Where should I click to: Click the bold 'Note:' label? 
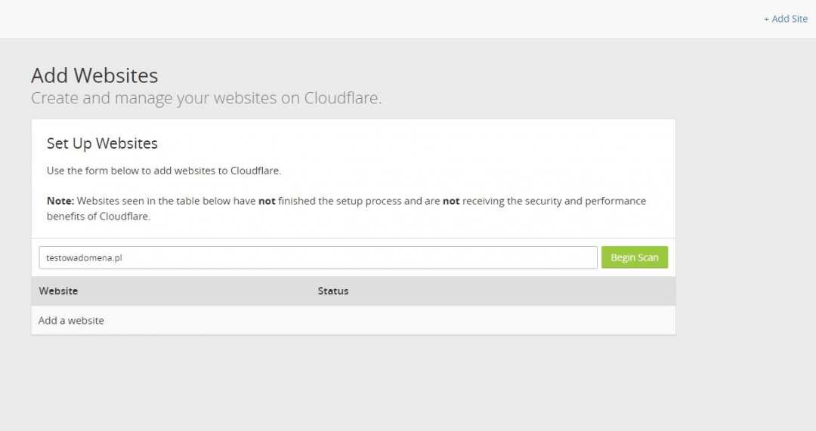[x=60, y=201]
